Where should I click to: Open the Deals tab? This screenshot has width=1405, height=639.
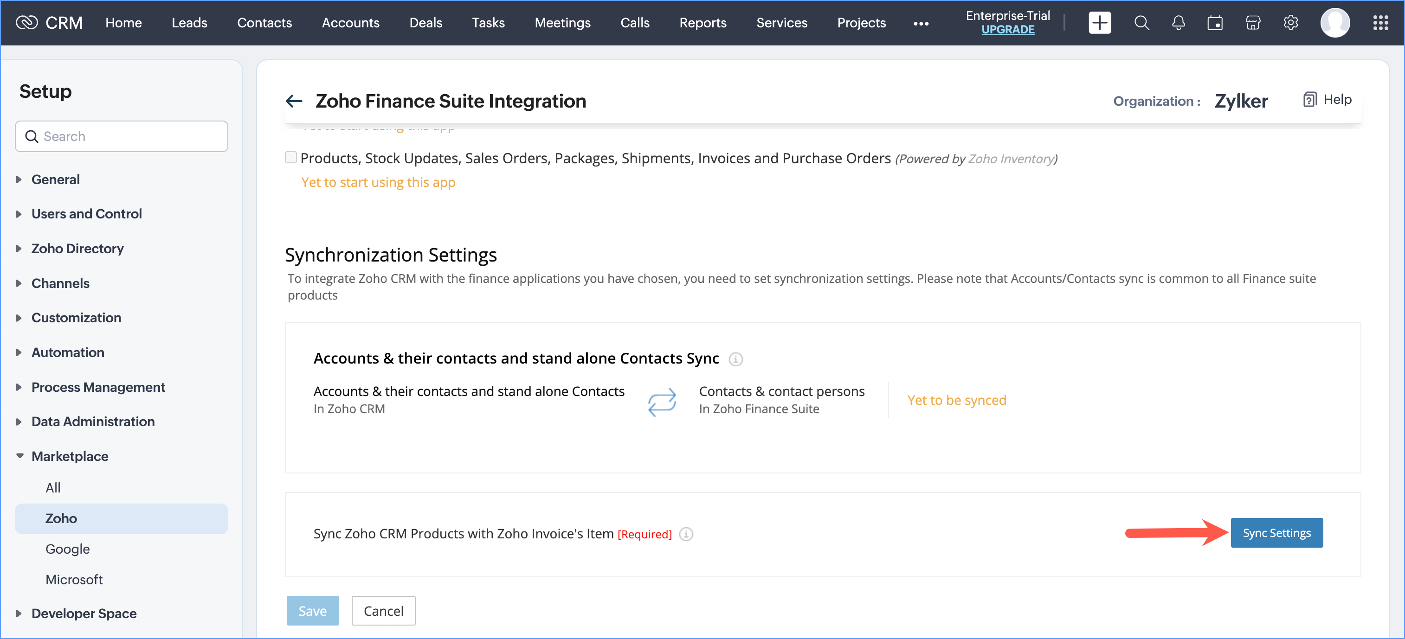[425, 23]
